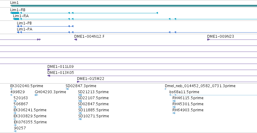The height and width of the screenshot is (133, 257).
Task: Click the Lim1-PA protein label
Action: pos(24,29)
